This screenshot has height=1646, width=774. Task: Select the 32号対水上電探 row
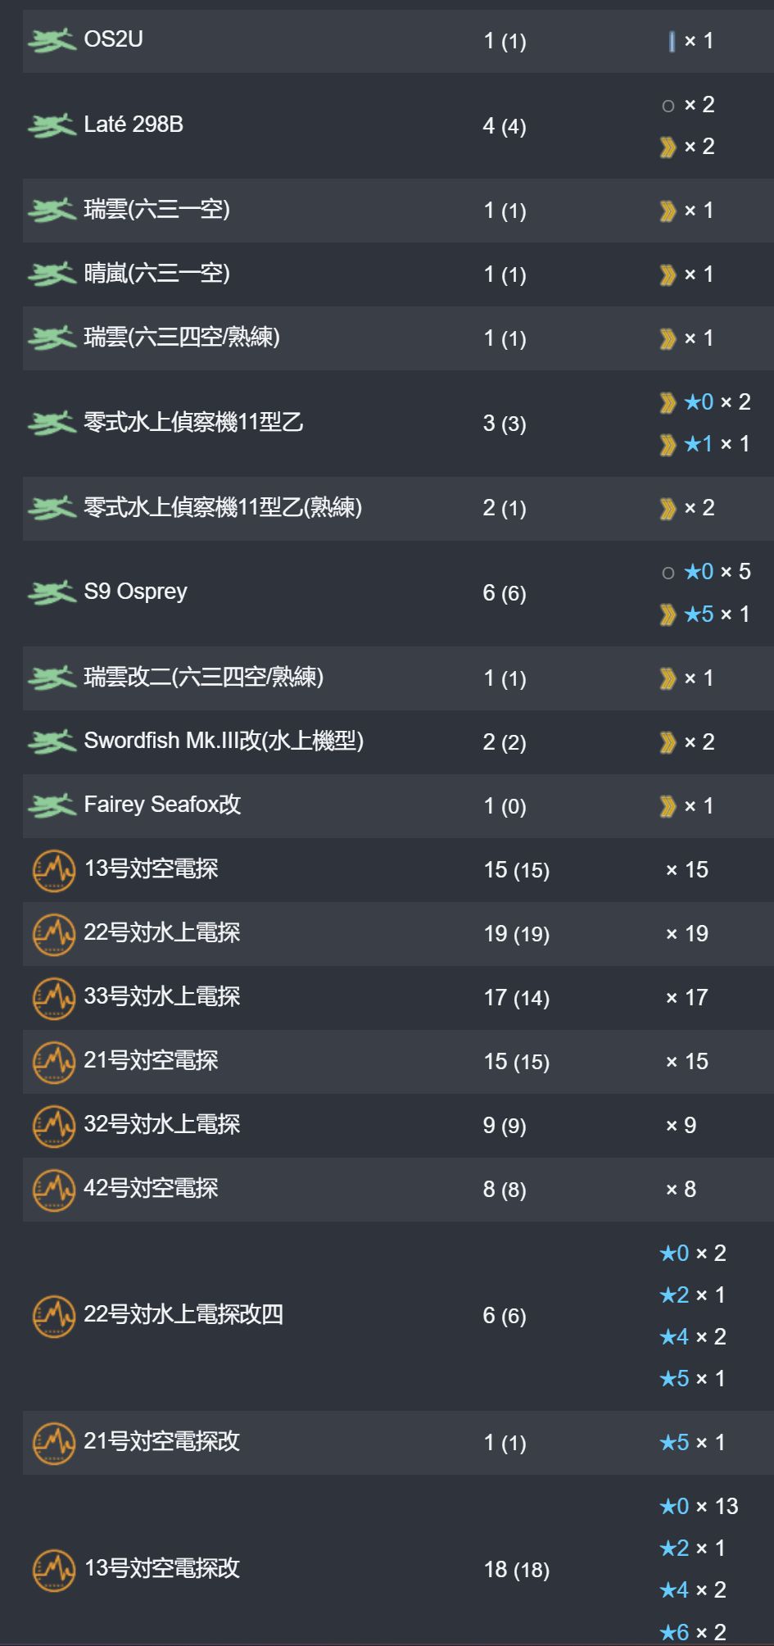point(398,1125)
